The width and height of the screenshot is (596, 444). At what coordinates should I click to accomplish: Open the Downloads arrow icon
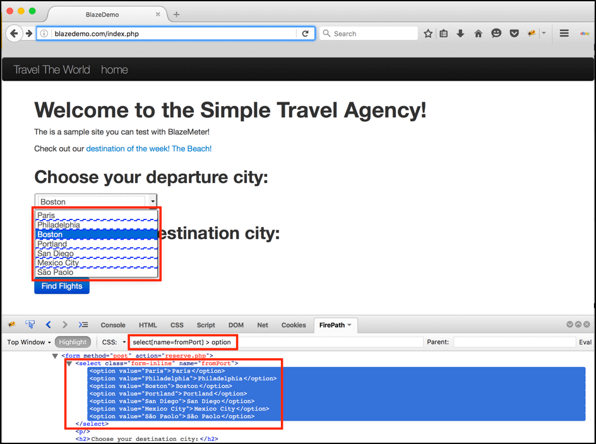click(460, 33)
